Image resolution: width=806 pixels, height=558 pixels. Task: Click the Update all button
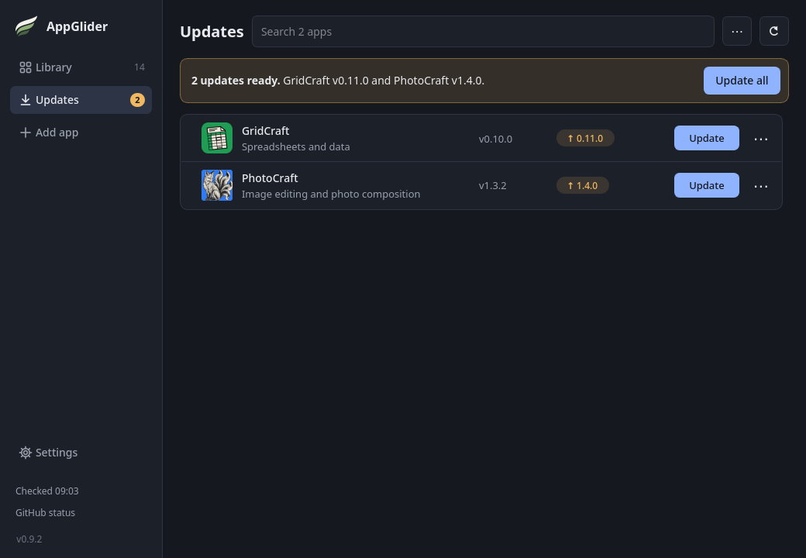[742, 81]
